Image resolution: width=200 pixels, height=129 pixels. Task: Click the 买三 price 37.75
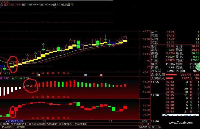coord(171,36)
